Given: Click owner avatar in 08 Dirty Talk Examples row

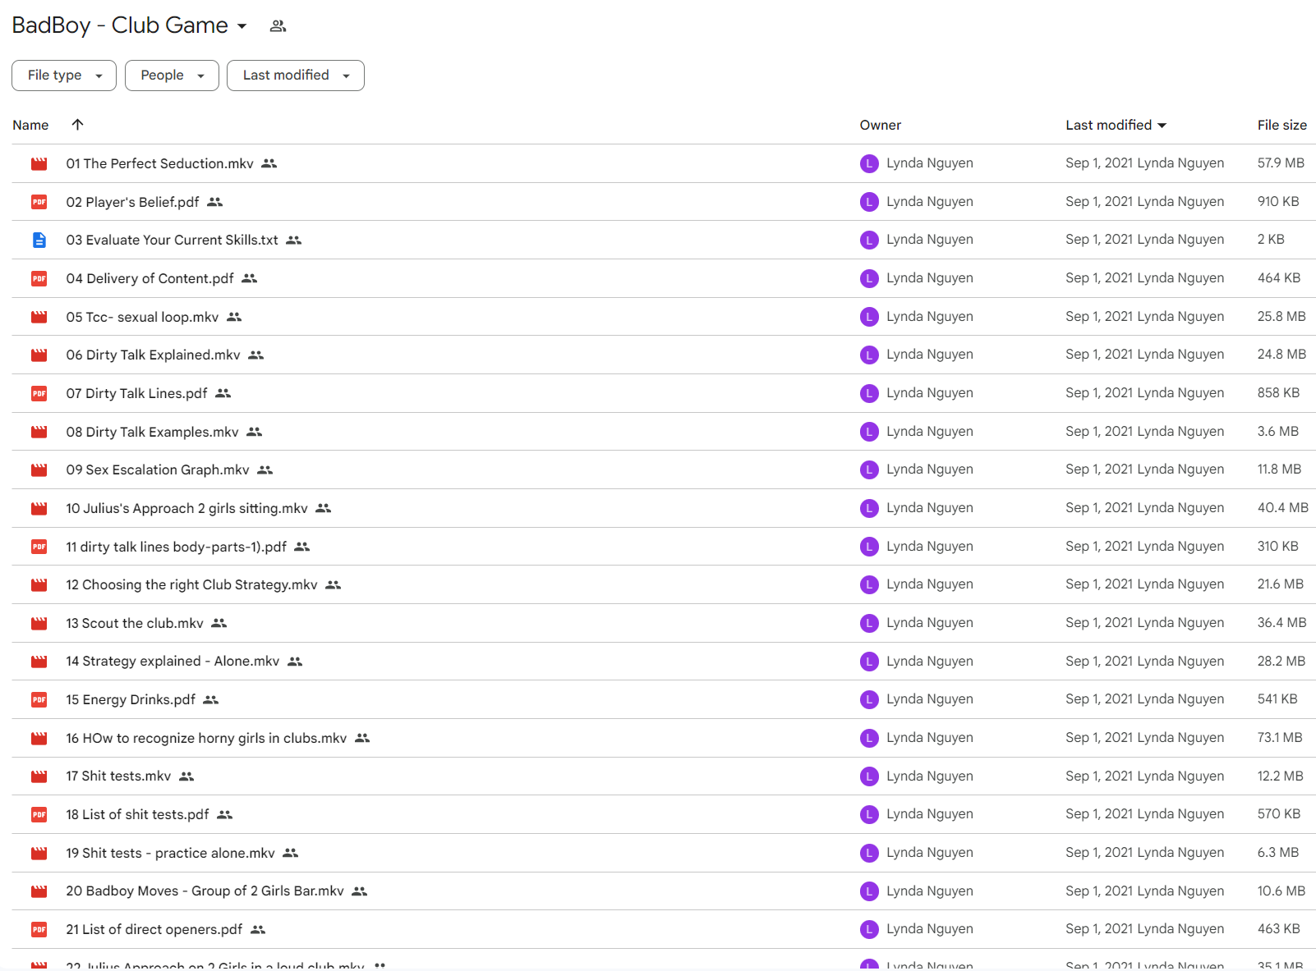Looking at the screenshot, I should pos(869,432).
